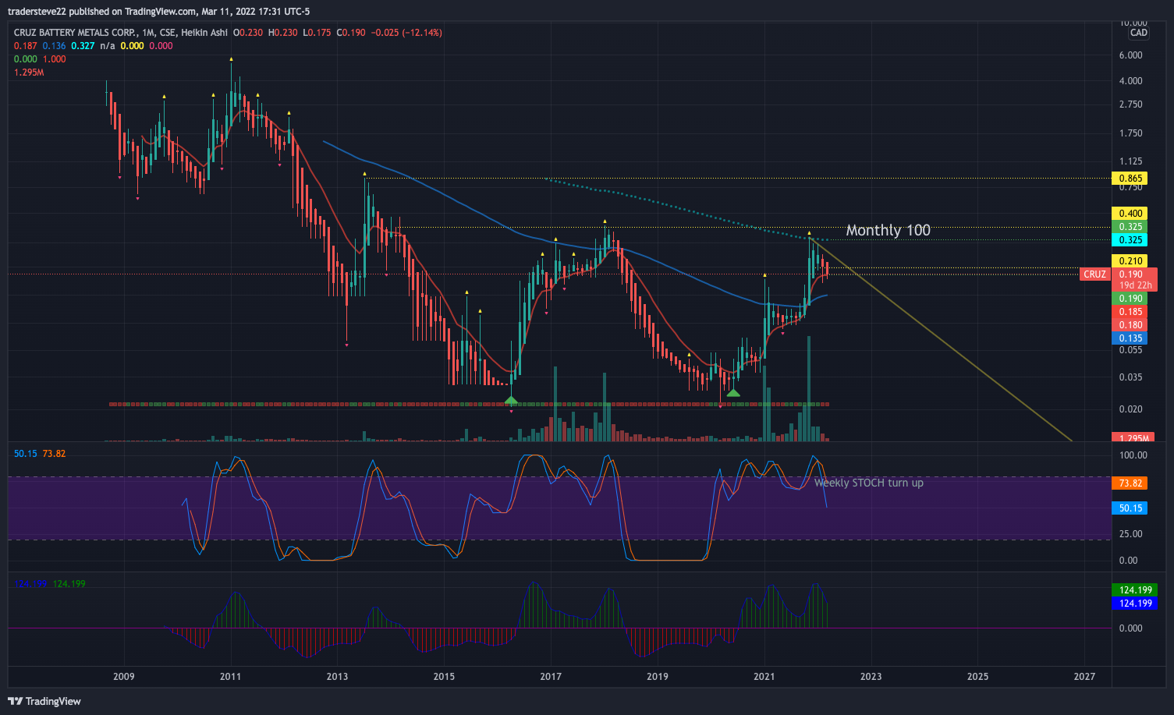Click the 2025 label on time axis
The height and width of the screenshot is (715, 1174).
coord(977,676)
